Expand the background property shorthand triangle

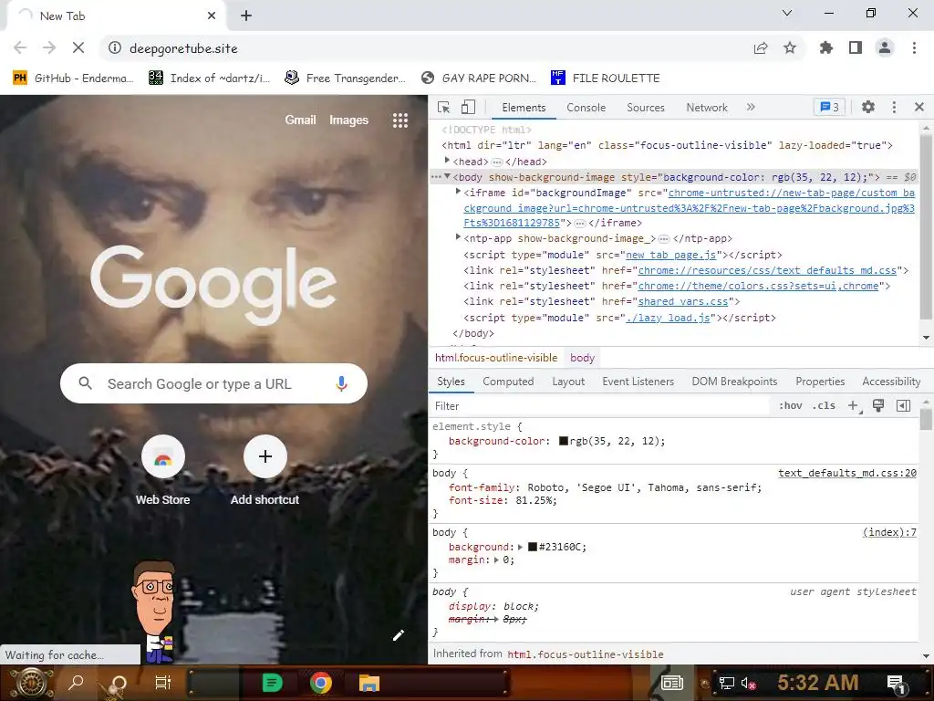[x=521, y=547]
